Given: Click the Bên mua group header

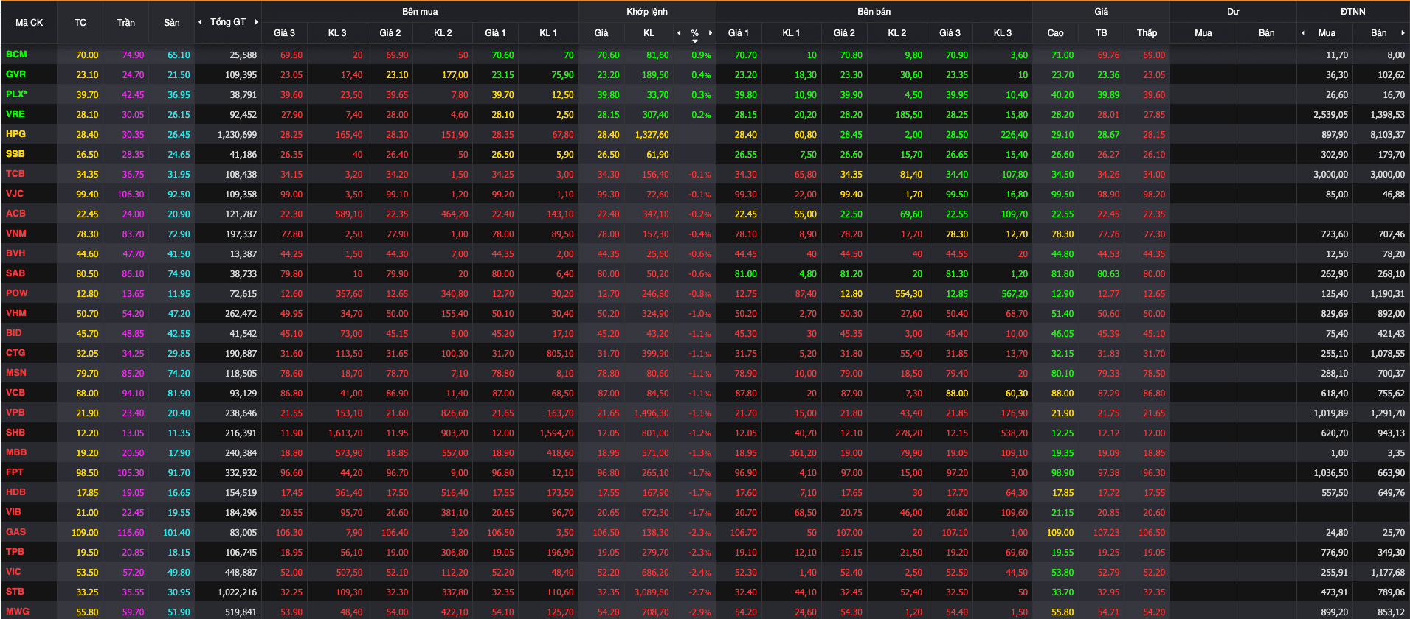Looking at the screenshot, I should 420,12.
